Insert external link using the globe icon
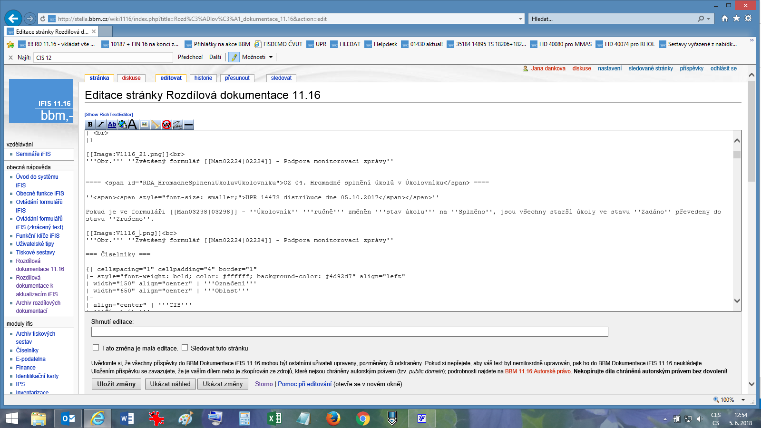This screenshot has height=428, width=761. tap(122, 125)
